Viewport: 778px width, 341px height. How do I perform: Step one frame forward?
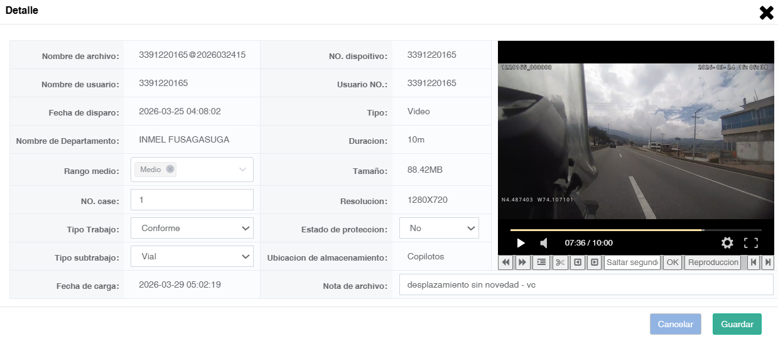pos(594,262)
